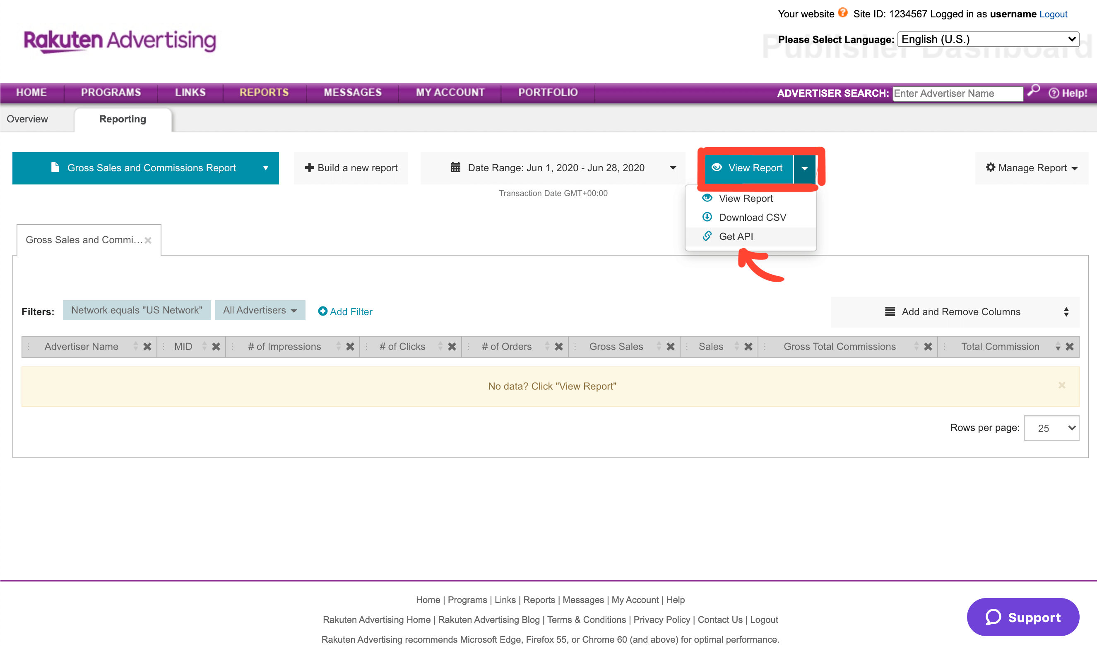The image size is (1097, 646).
Task: Open the HOME navigation item
Action: [32, 93]
